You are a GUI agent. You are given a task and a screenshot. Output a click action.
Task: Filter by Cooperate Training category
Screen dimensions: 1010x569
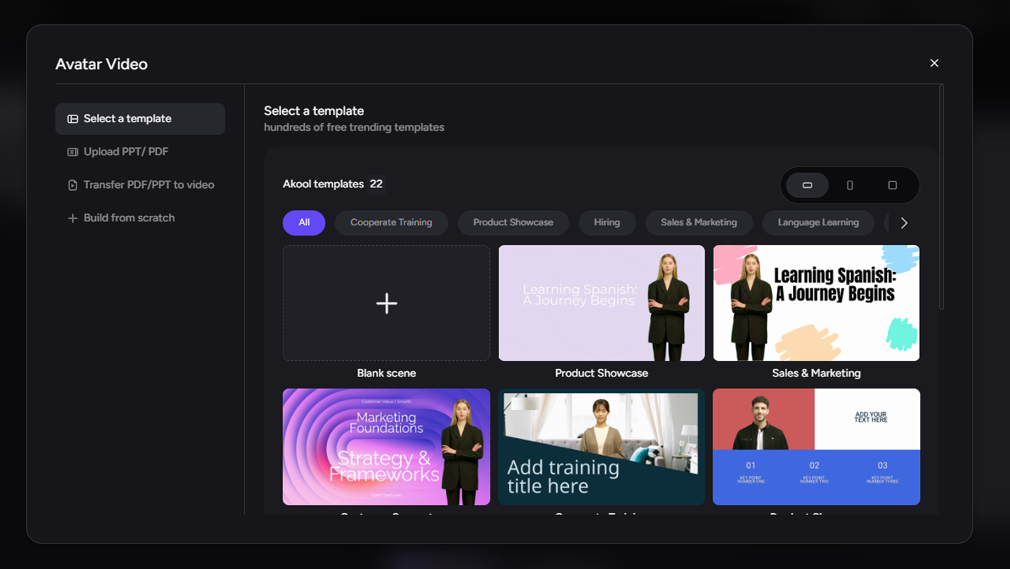tap(391, 223)
